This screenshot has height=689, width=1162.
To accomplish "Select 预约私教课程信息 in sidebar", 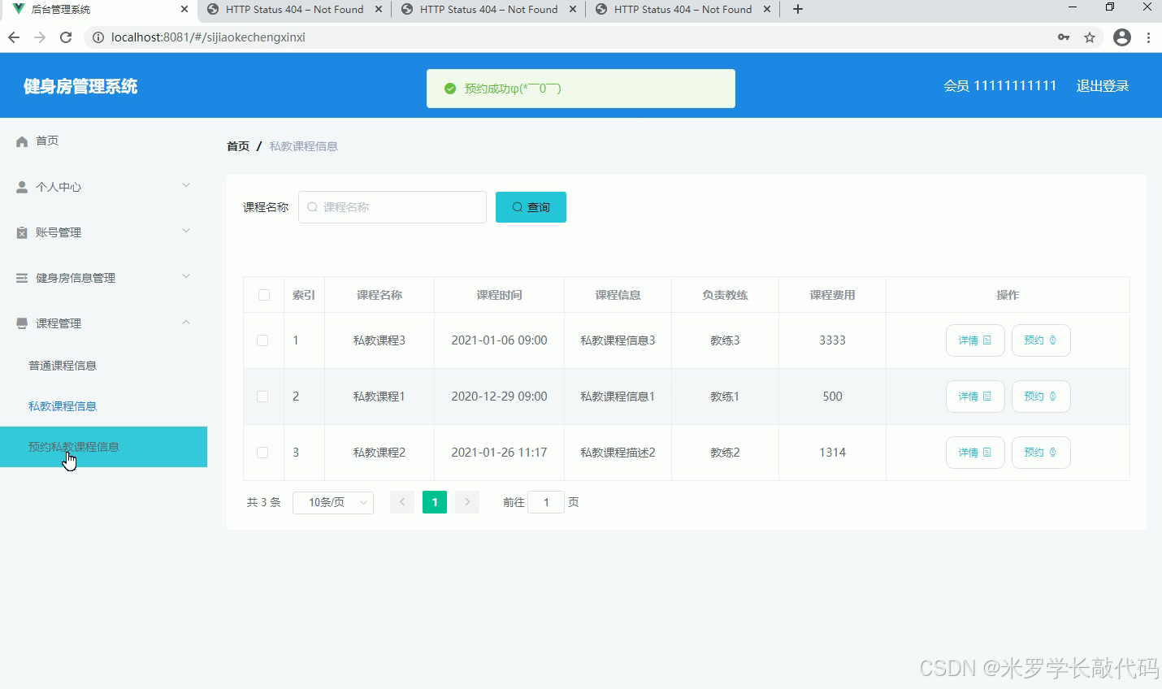I will pyautogui.click(x=103, y=447).
